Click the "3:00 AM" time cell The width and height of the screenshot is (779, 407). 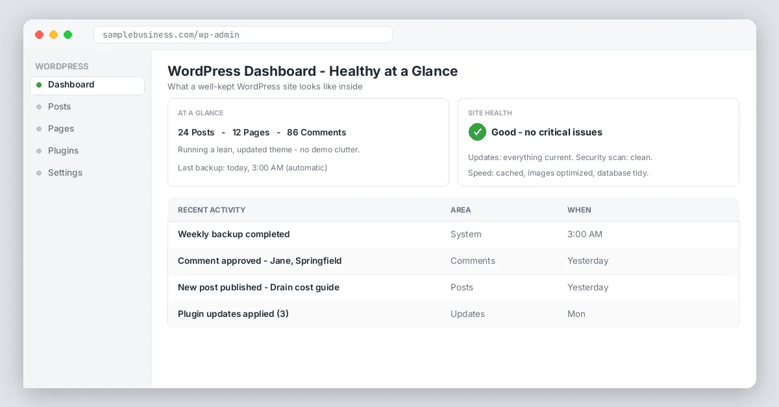[x=585, y=235]
